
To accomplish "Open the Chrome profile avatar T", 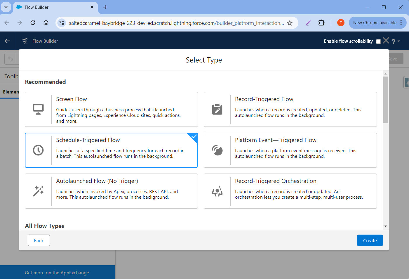I will pyautogui.click(x=341, y=23).
